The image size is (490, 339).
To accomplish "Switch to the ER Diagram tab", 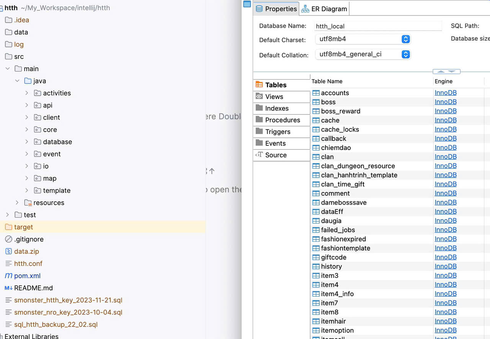I will [x=324, y=9].
